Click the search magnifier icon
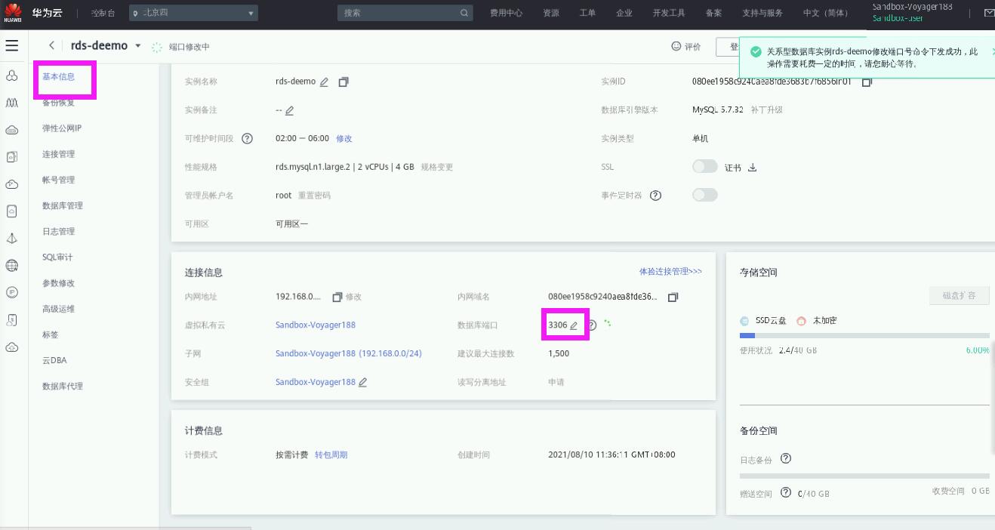 click(x=464, y=13)
